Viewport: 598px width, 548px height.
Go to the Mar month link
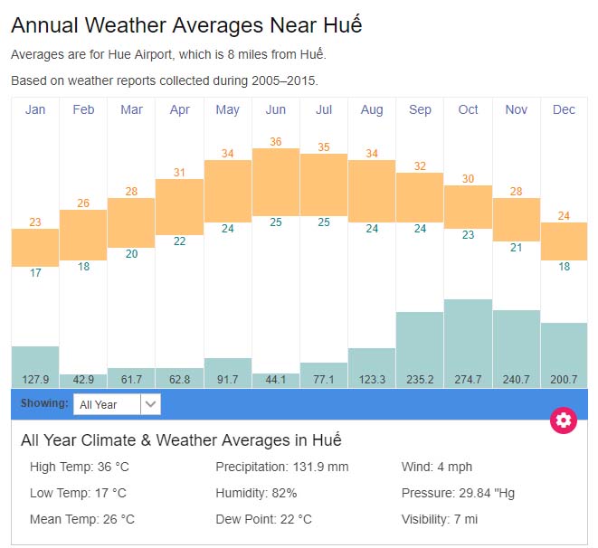131,109
